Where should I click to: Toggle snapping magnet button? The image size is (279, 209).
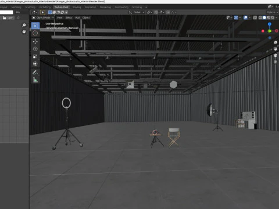156,12
